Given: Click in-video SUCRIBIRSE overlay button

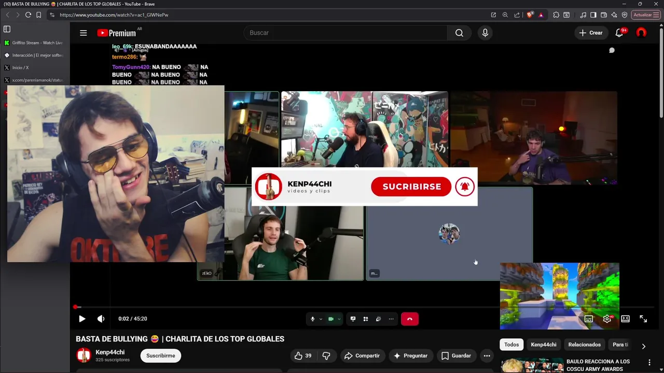Looking at the screenshot, I should (411, 187).
